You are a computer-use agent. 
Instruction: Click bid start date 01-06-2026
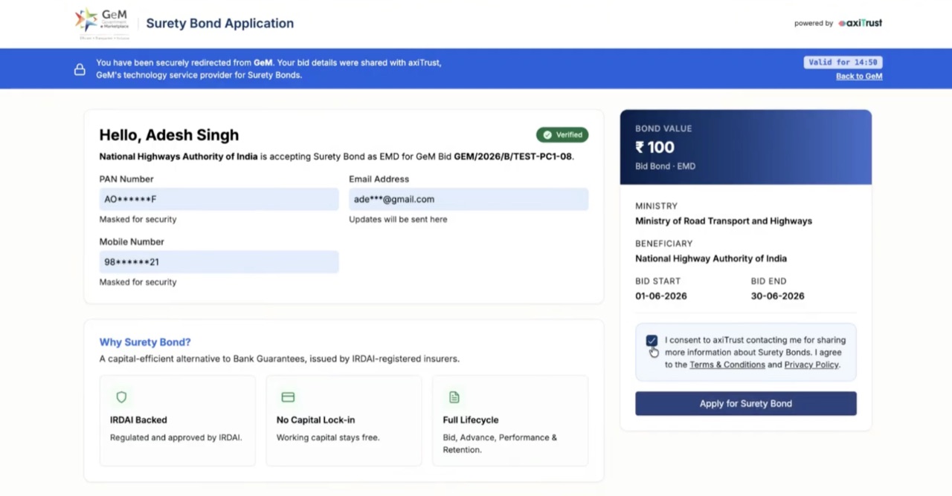point(661,296)
